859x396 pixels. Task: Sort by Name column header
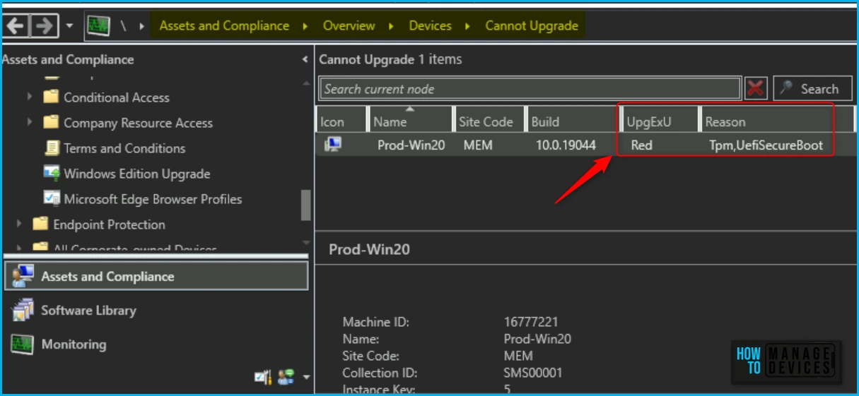click(x=411, y=119)
